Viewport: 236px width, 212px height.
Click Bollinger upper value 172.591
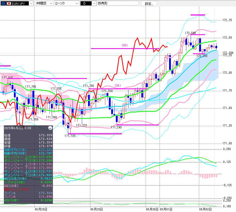coord(46,164)
